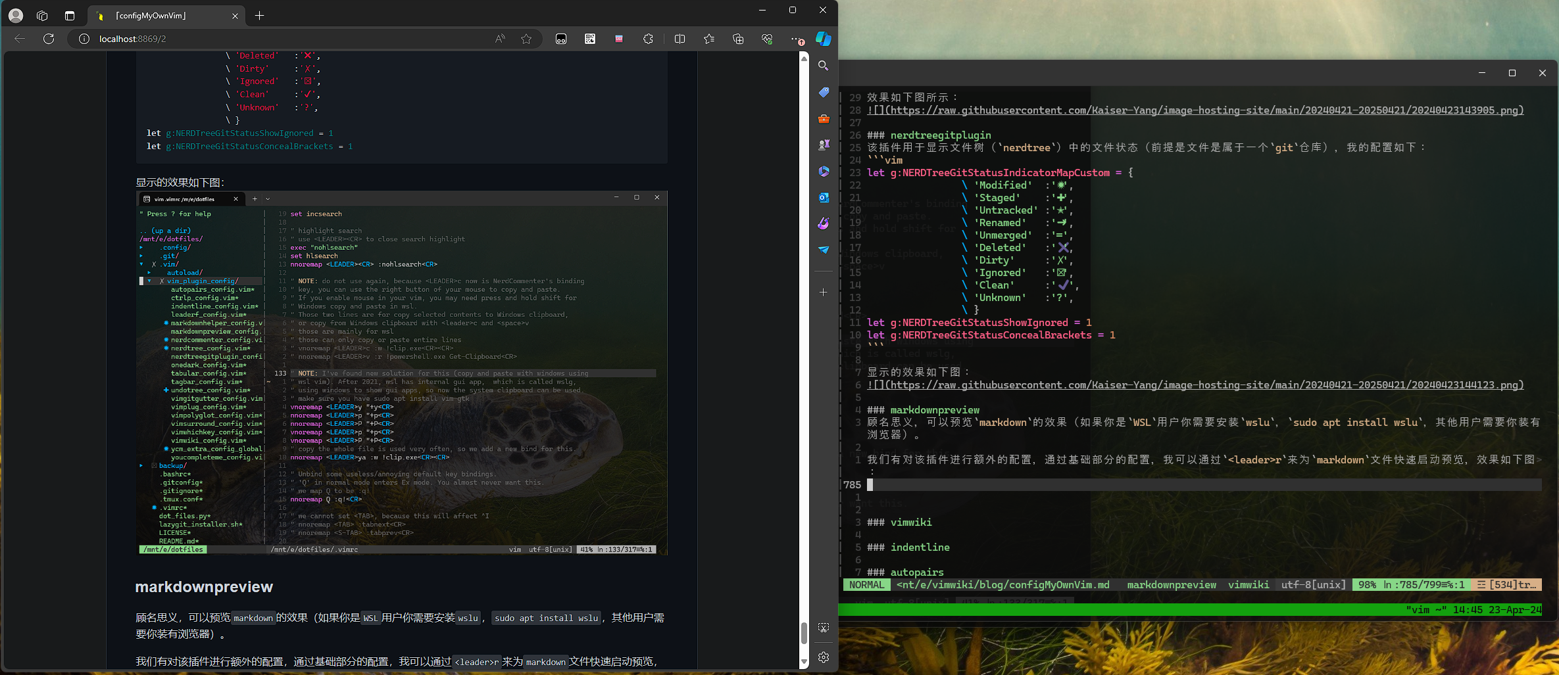
Task: Open sidebar Designer app icon
Action: [x=824, y=223]
